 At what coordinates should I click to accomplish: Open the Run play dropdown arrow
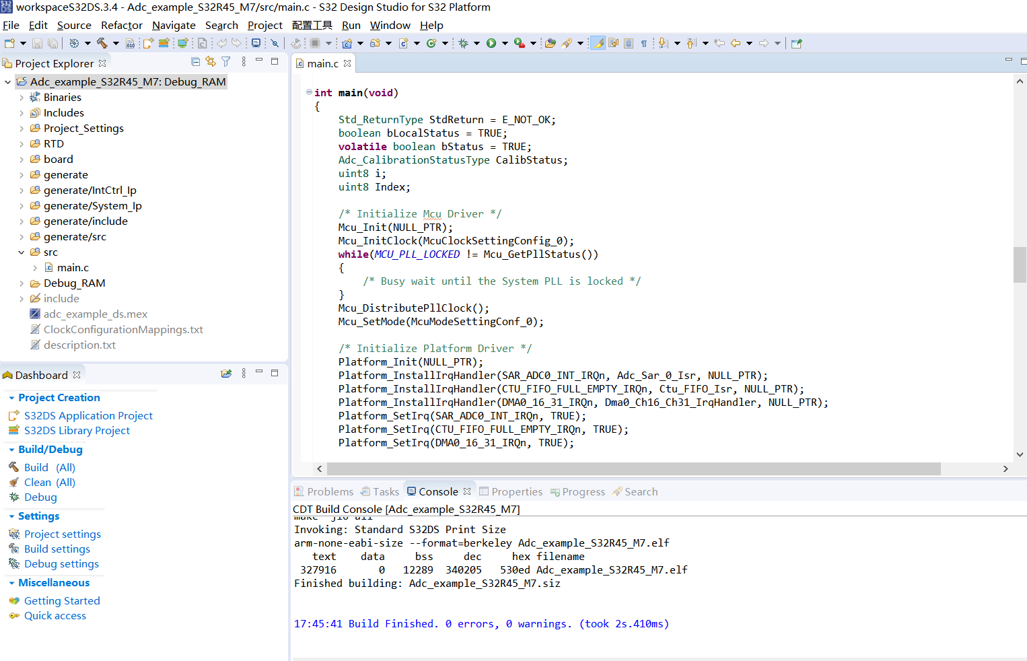point(505,43)
